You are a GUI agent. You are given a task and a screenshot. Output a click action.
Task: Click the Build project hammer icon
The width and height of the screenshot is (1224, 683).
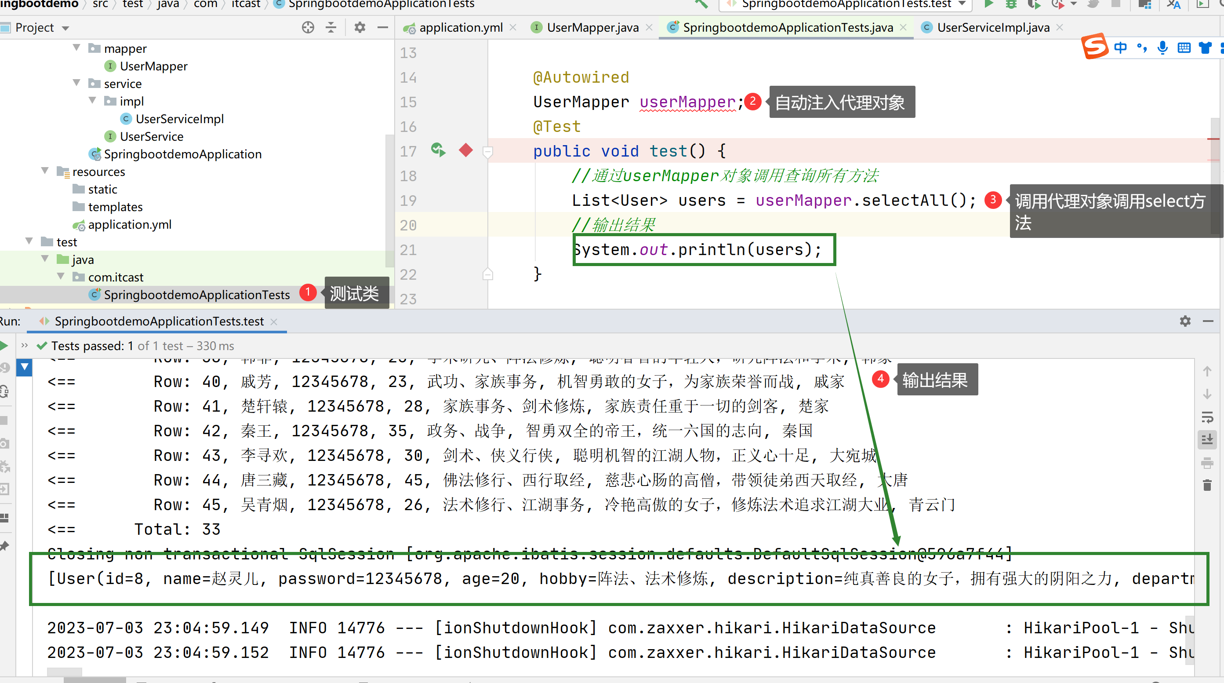click(x=701, y=4)
